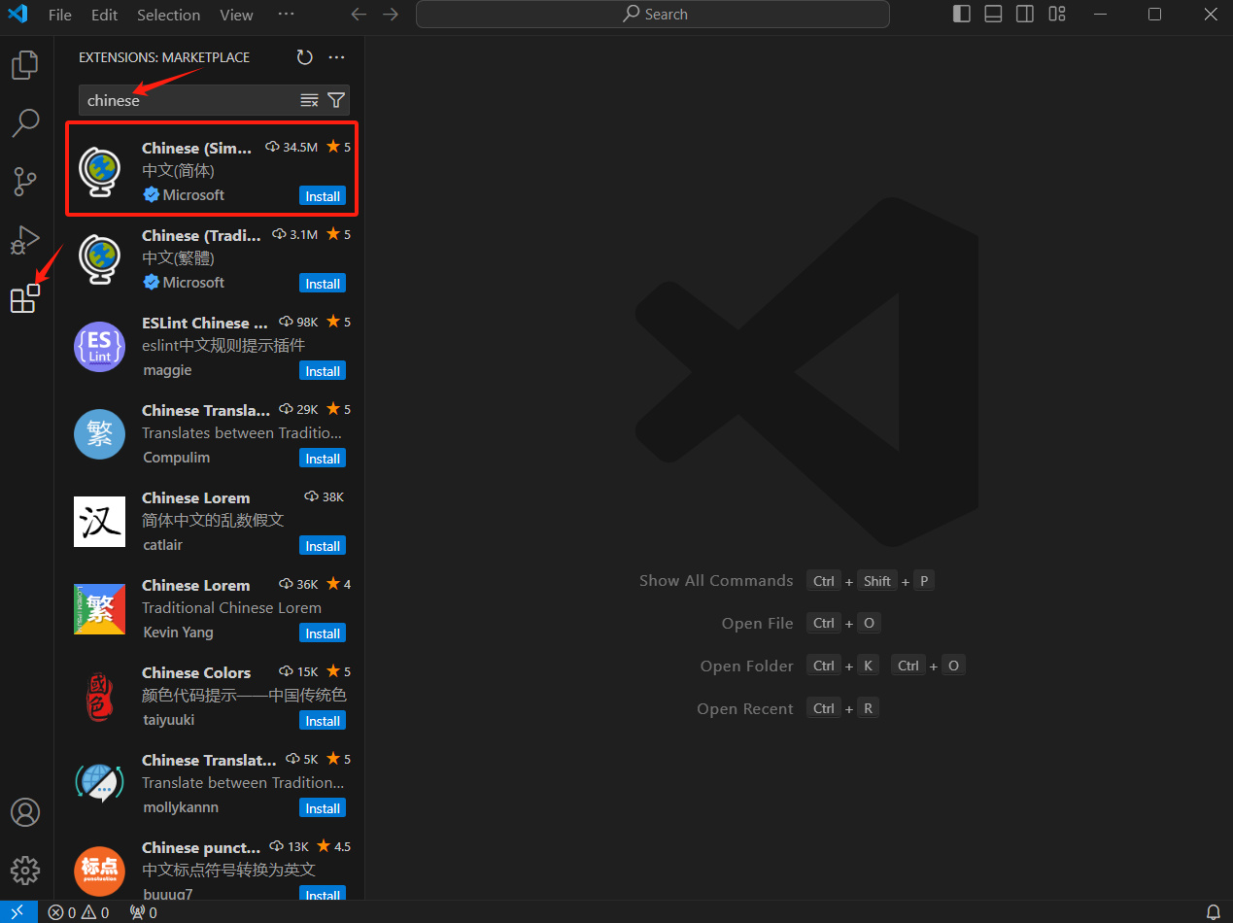Open the forwarded ports status item
Screen dimensions: 1233x923
143,912
